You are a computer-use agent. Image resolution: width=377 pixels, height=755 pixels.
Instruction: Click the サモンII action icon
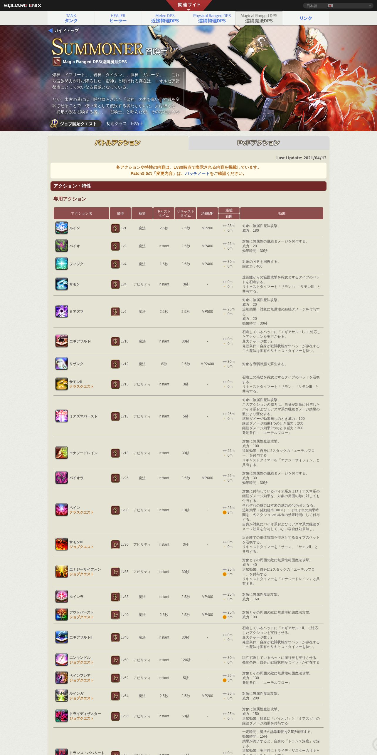[x=62, y=384]
